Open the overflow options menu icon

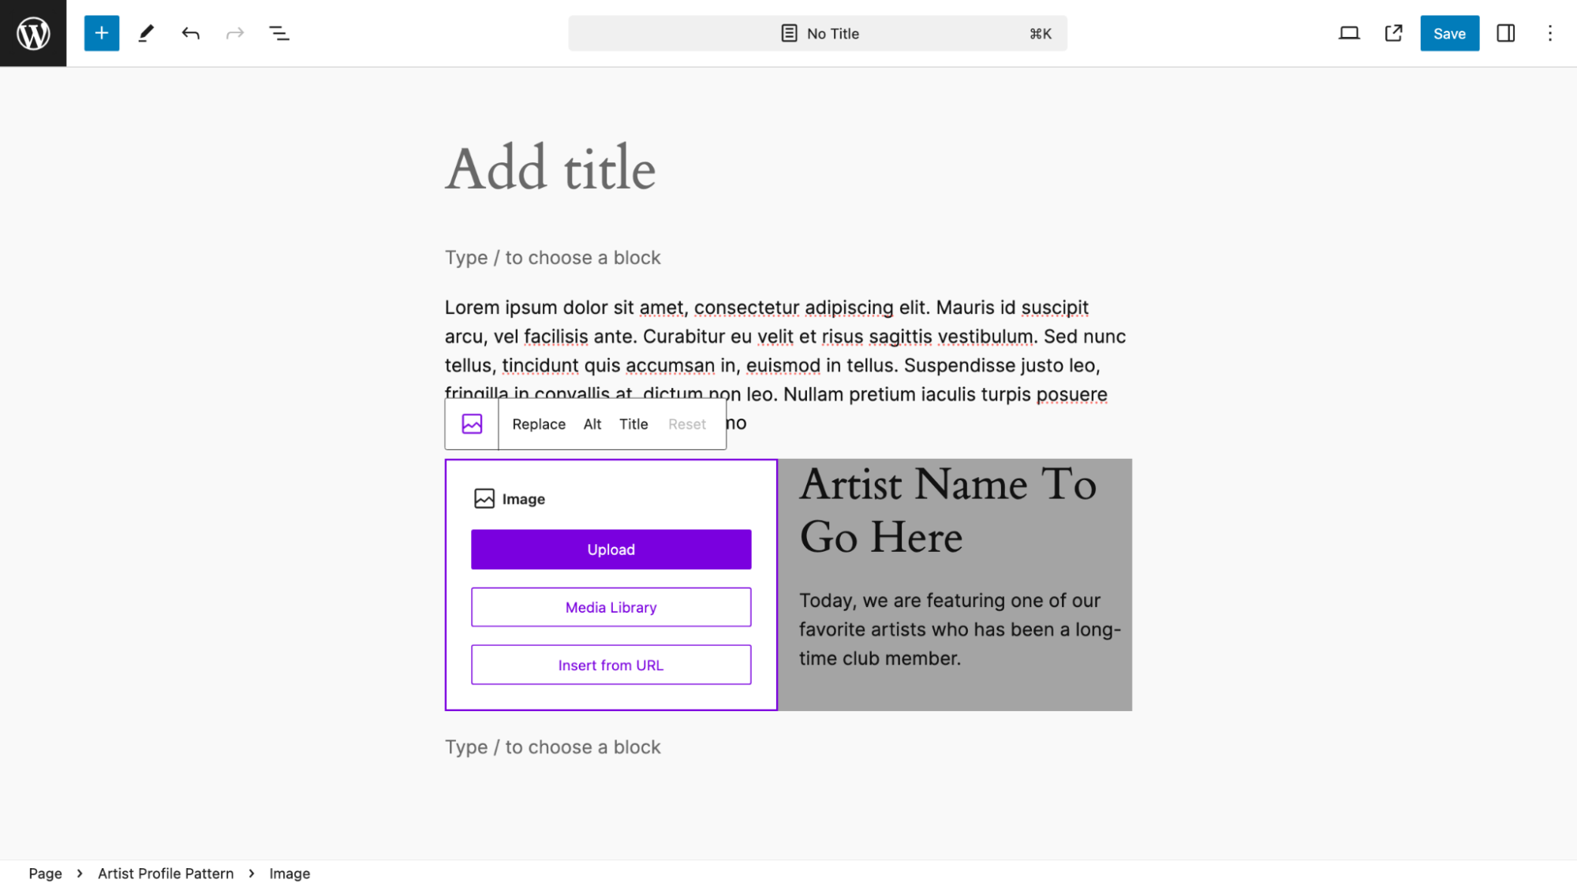pyautogui.click(x=1551, y=32)
